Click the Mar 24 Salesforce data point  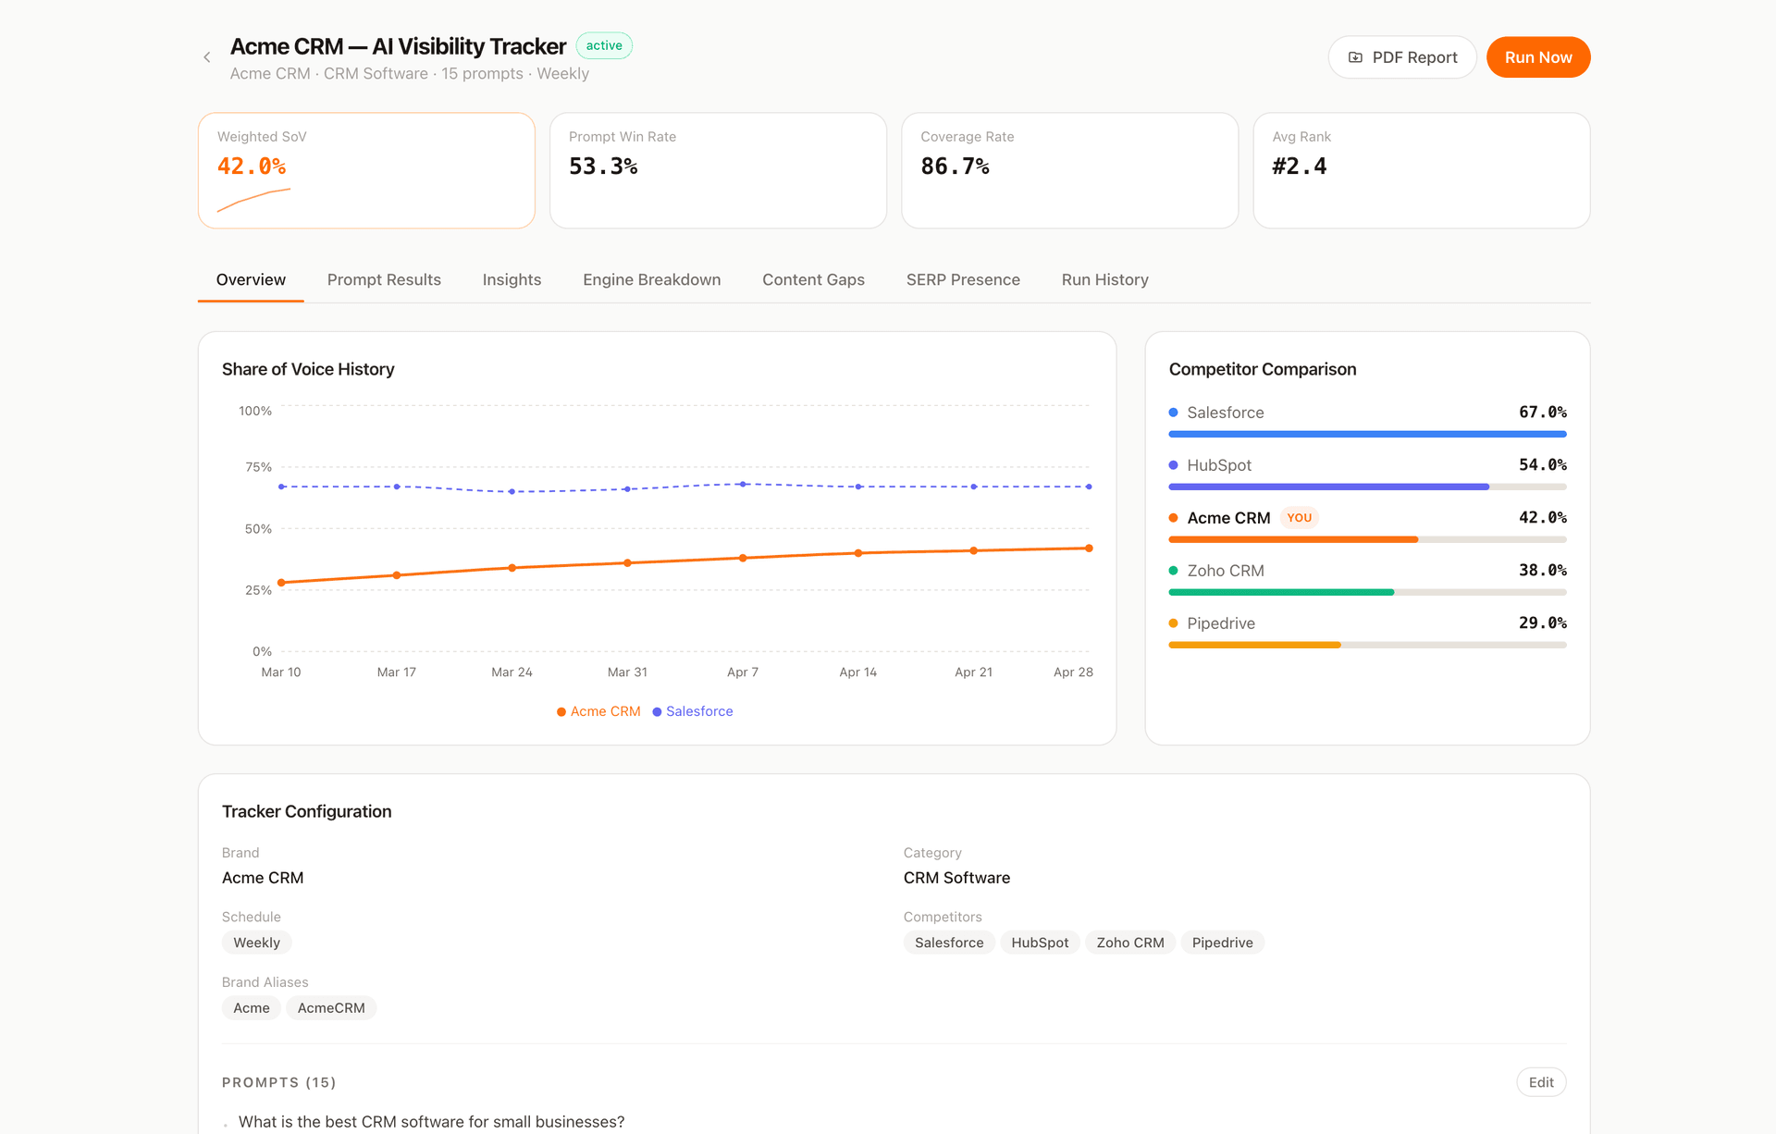point(512,491)
